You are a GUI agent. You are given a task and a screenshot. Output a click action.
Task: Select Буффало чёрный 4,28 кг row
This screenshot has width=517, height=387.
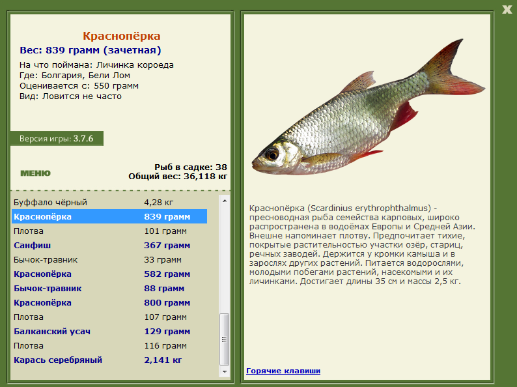(109, 202)
